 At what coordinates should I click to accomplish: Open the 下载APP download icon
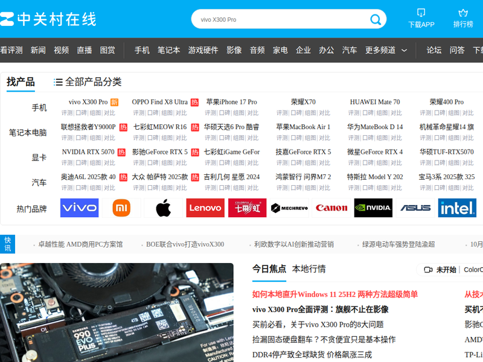(x=421, y=13)
